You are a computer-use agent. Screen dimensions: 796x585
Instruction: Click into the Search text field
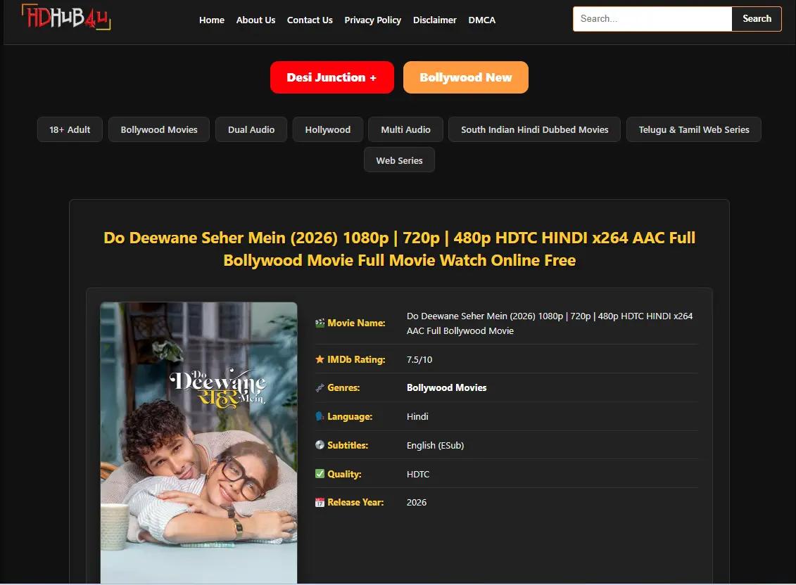pos(652,19)
